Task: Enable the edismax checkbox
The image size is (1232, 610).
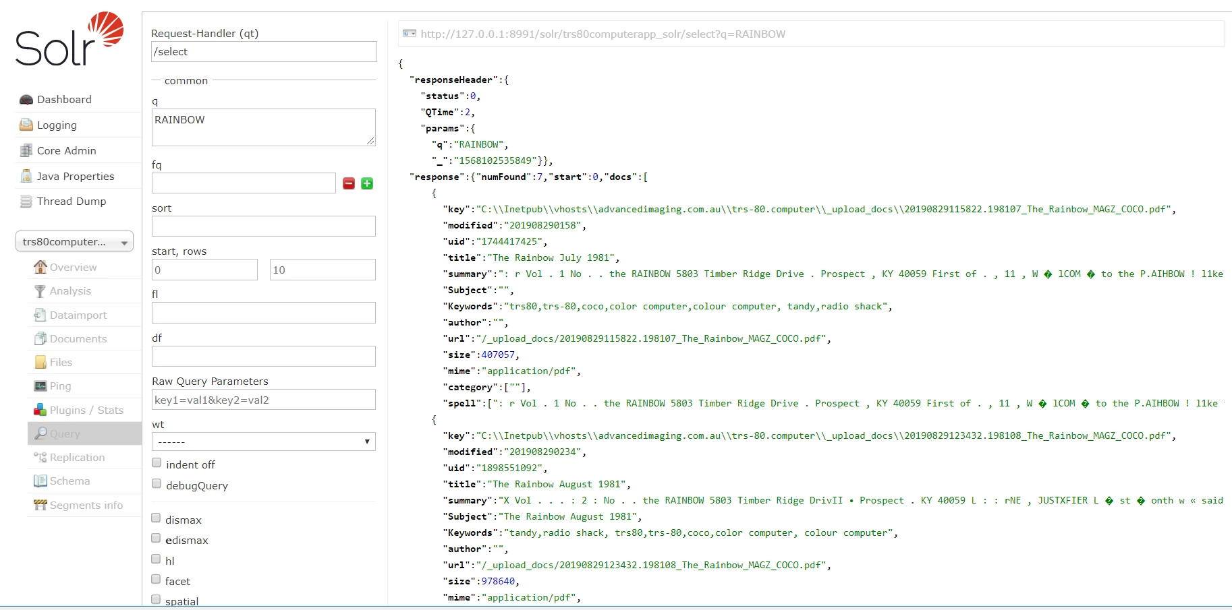Action: [156, 539]
